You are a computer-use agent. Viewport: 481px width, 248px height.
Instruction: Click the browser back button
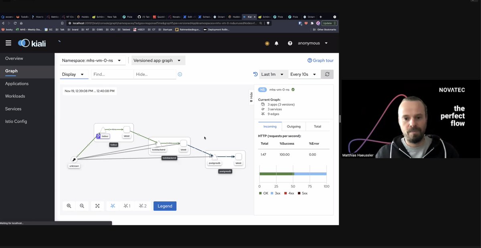(x=3, y=23)
